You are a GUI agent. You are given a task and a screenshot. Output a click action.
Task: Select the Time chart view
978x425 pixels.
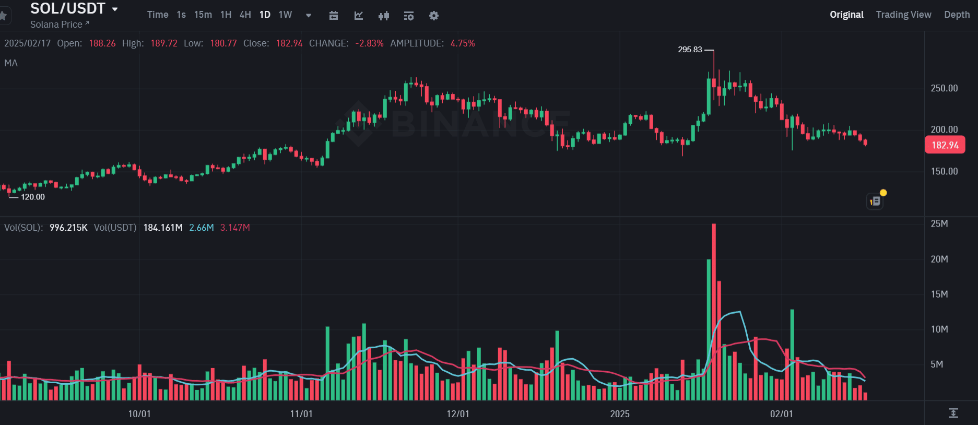coord(158,15)
